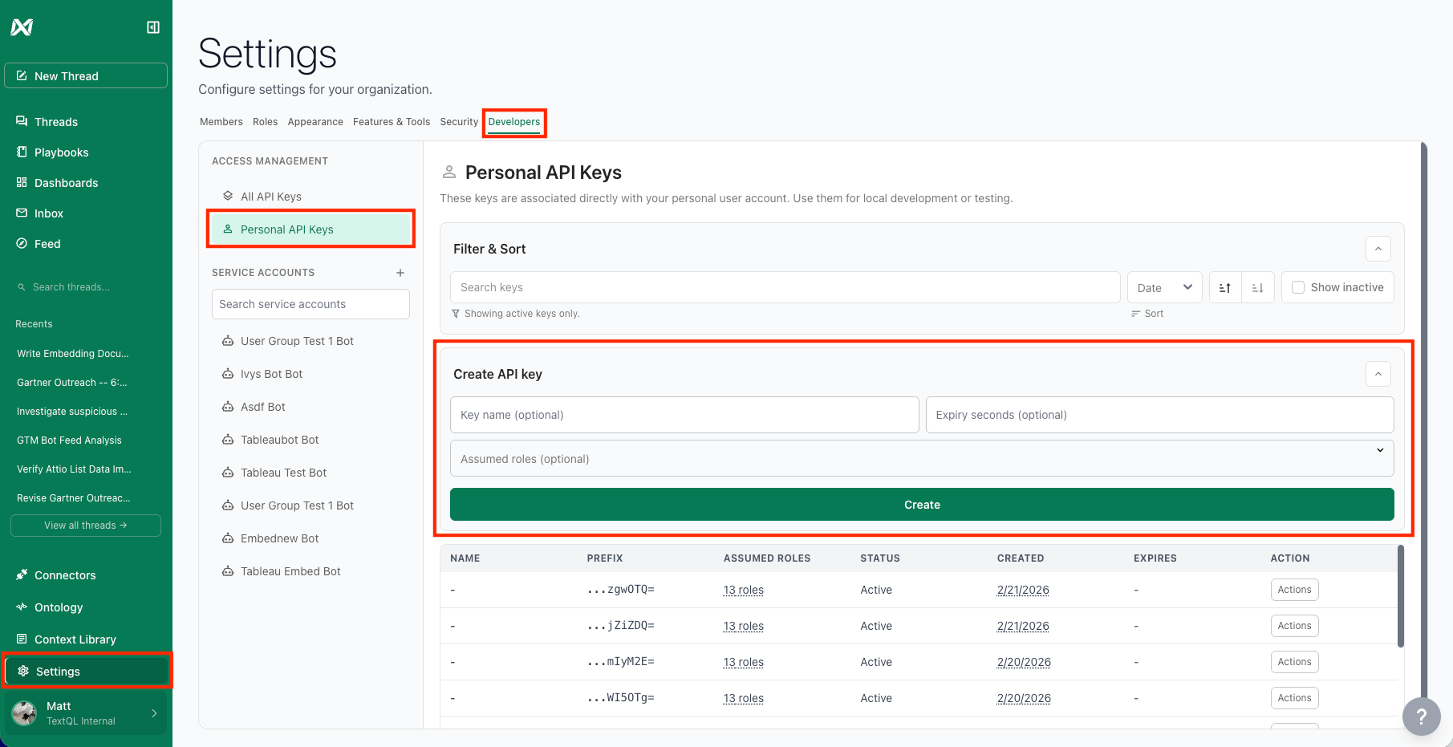Collapse the sidebar with the panel icon

pos(153,27)
